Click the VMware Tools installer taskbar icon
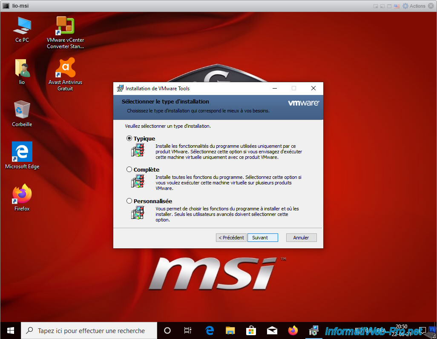The image size is (437, 339). pyautogui.click(x=314, y=330)
